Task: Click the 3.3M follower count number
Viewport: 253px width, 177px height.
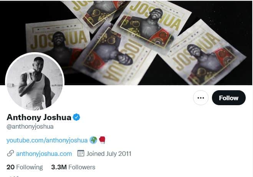Action: coord(59,167)
